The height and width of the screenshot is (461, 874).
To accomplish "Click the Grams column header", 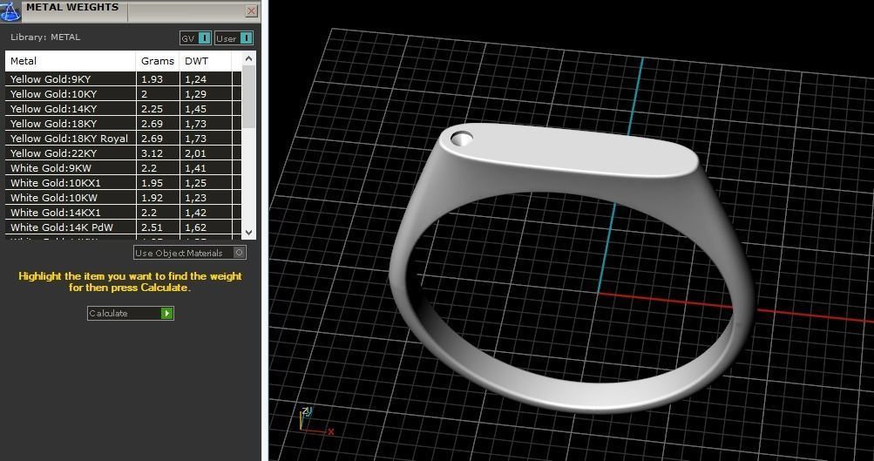I will pyautogui.click(x=158, y=61).
